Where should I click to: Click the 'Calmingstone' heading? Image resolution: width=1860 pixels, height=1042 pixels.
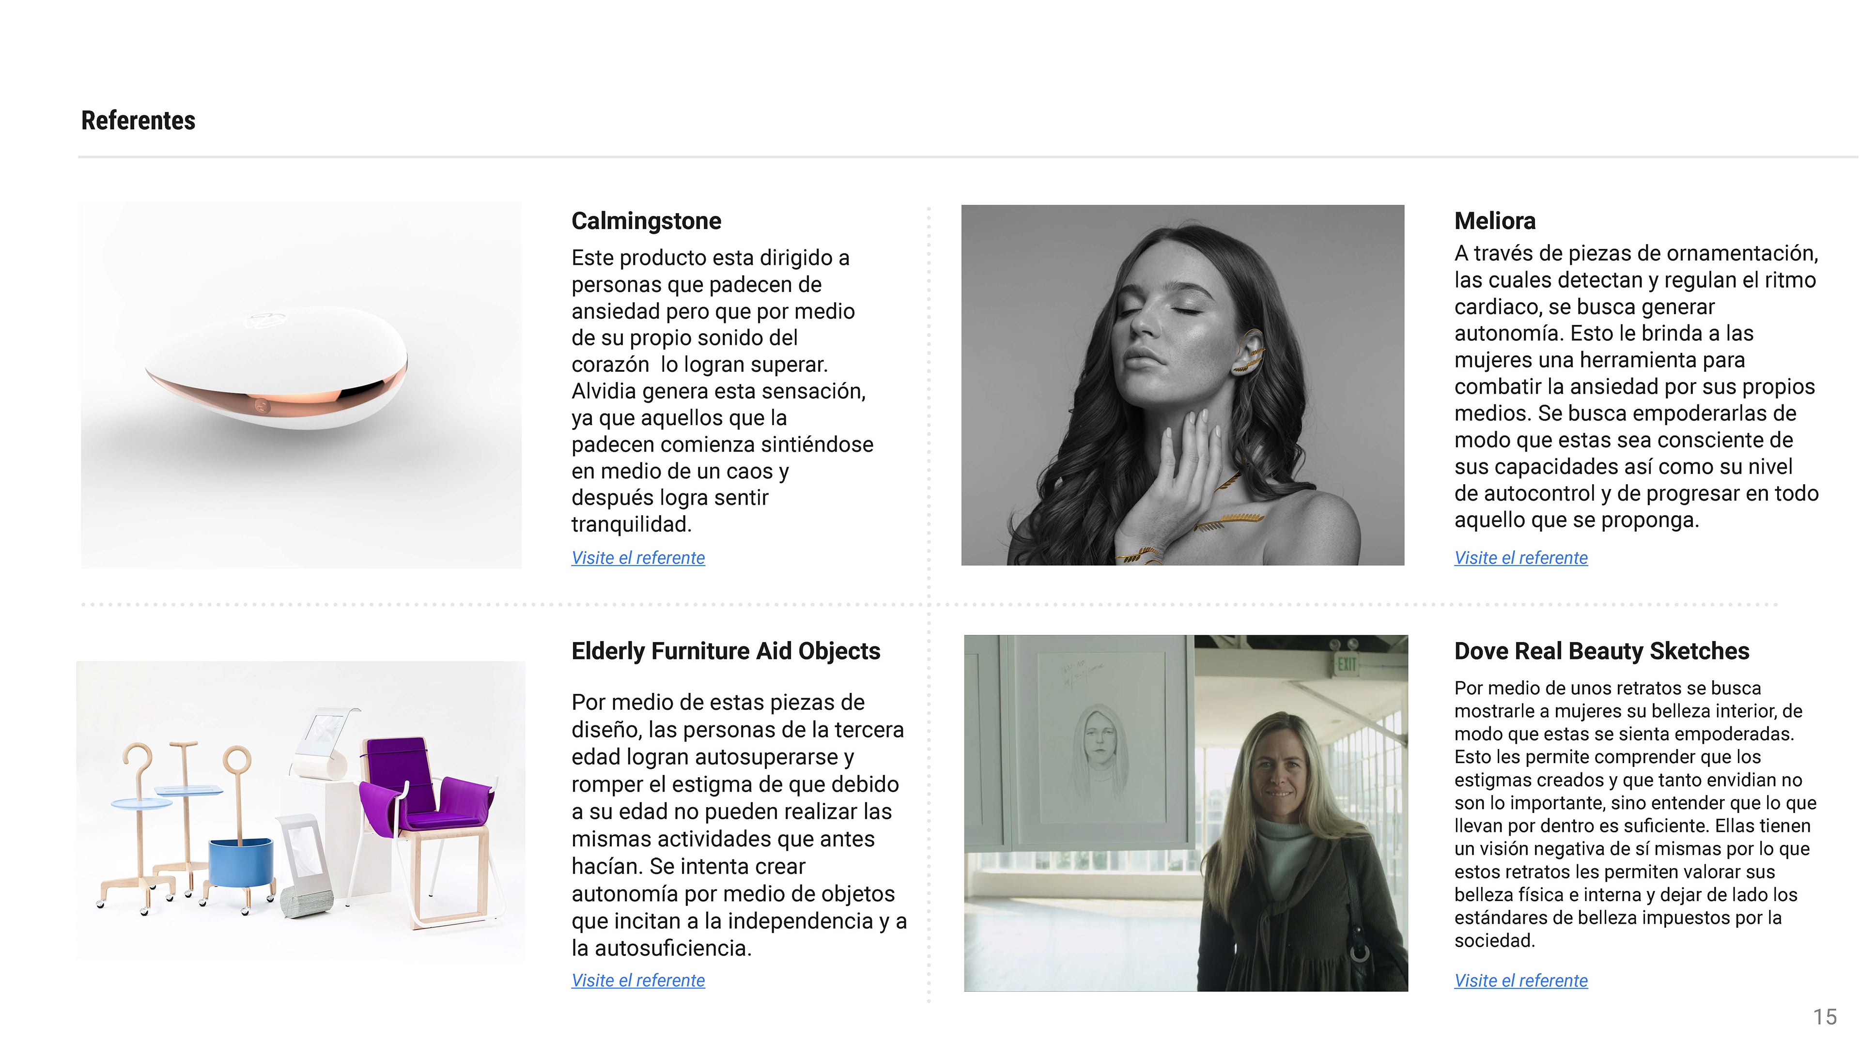(x=646, y=221)
